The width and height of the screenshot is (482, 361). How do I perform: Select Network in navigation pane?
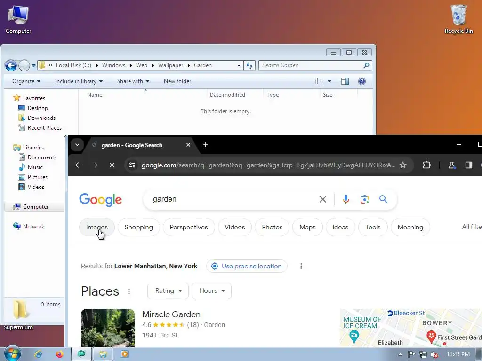(29, 227)
